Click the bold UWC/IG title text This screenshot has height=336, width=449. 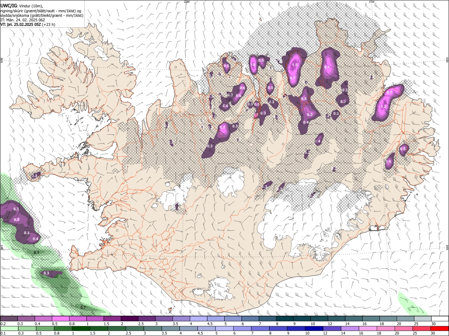click(x=8, y=5)
